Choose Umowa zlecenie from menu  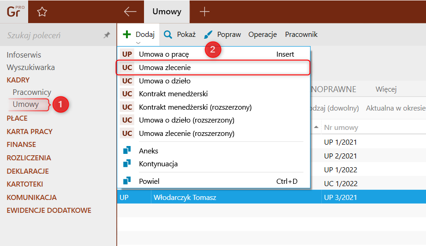coord(213,68)
